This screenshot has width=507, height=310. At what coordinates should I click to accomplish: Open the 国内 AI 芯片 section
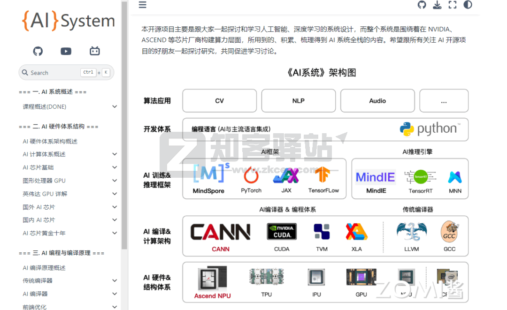click(x=38, y=219)
